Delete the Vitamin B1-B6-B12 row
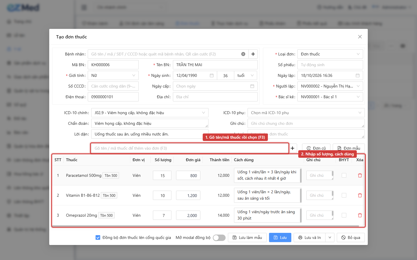The image size is (417, 260). pyautogui.click(x=360, y=195)
